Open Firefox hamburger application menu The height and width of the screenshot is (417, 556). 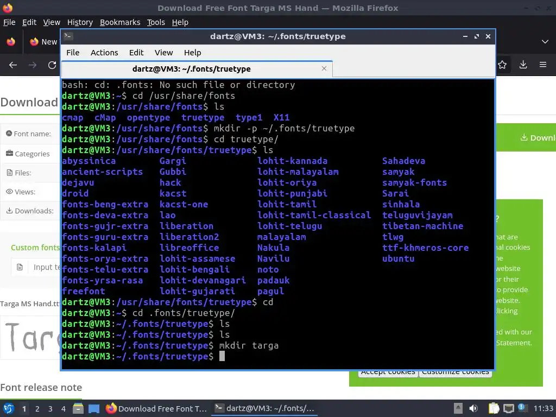(543, 65)
